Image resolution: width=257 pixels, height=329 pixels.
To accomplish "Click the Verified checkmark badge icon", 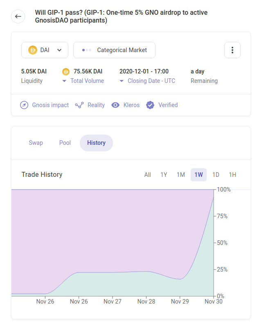I will coord(150,105).
